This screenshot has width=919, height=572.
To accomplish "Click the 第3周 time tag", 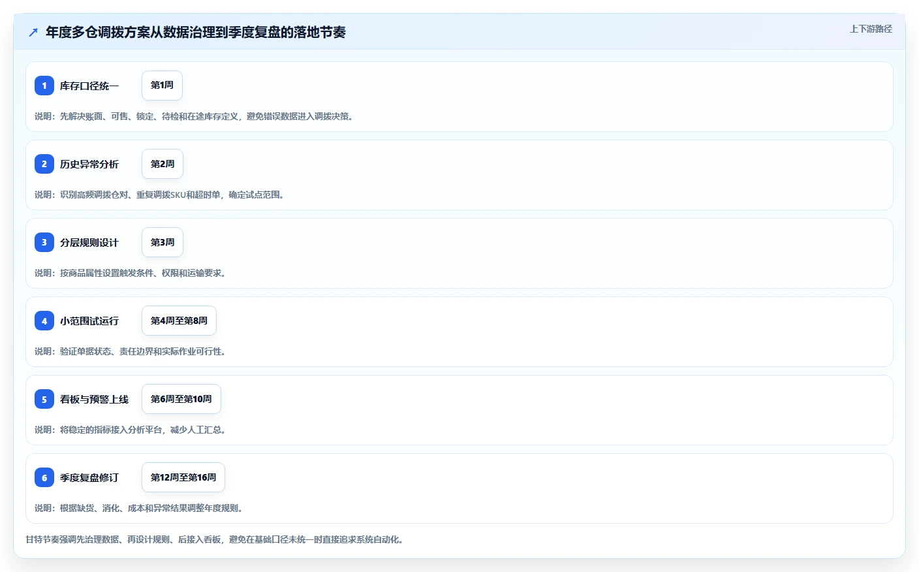I will point(163,242).
